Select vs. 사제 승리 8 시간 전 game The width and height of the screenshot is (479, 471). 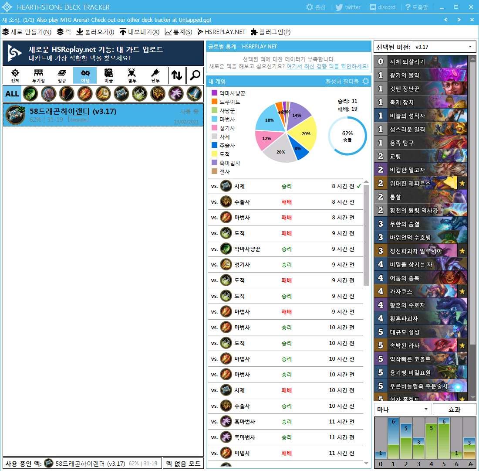pyautogui.click(x=286, y=186)
